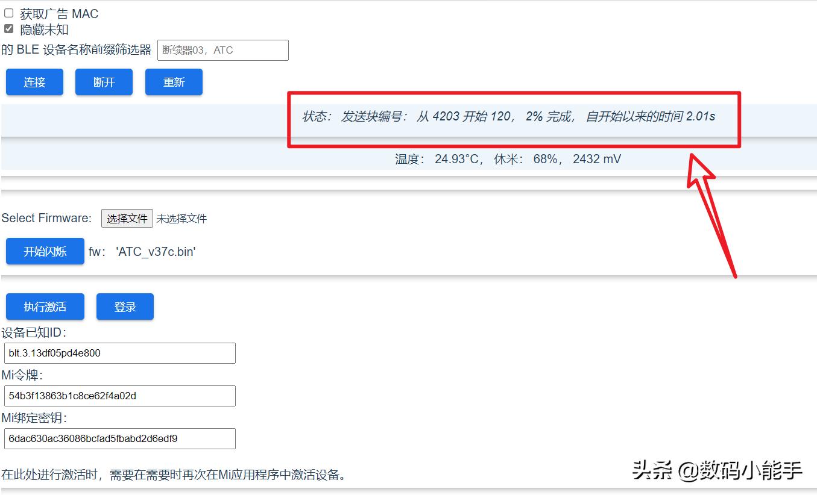The width and height of the screenshot is (817, 495).
Task: Click the temperature and humidity status line
Action: tap(505, 159)
